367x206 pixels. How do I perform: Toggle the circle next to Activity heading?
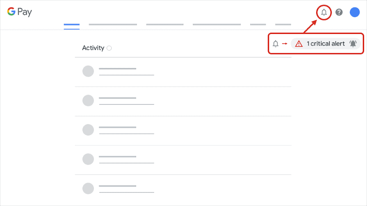click(x=109, y=48)
